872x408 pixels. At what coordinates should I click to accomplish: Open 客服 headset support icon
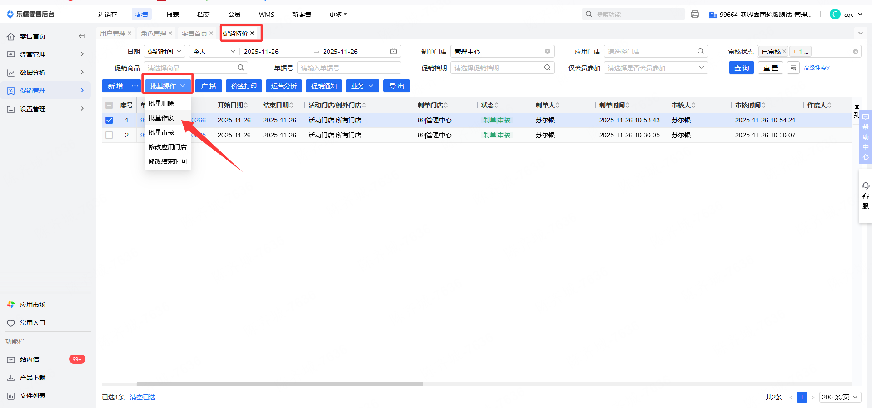click(x=865, y=186)
